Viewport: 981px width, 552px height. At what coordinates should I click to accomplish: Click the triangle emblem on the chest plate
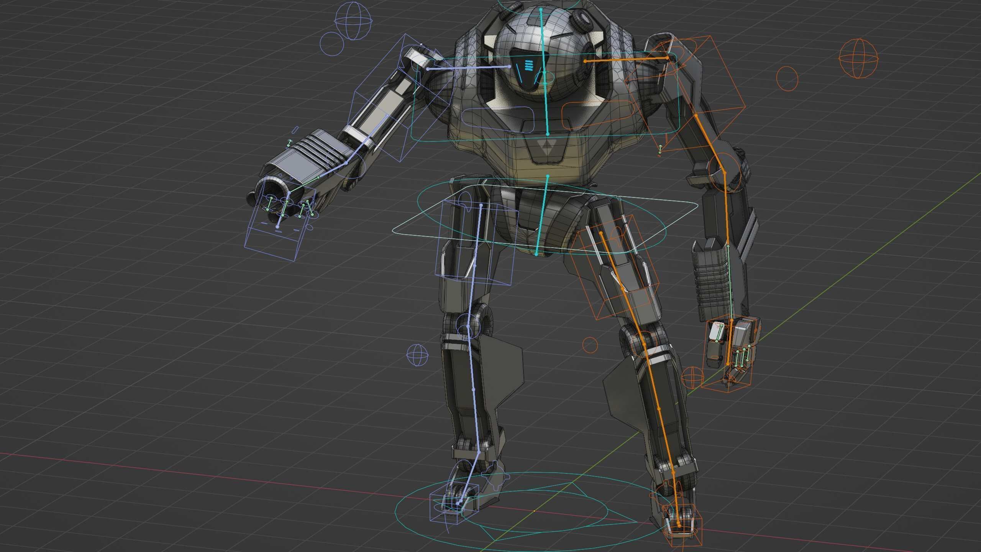(x=547, y=148)
